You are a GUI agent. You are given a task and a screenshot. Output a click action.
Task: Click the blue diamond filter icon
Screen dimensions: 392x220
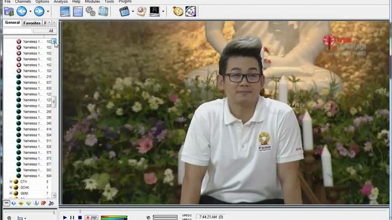point(13,204)
